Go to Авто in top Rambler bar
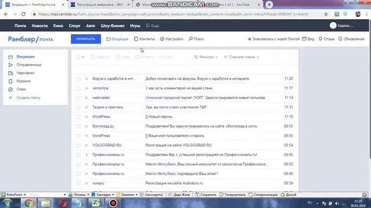 [90, 25]
